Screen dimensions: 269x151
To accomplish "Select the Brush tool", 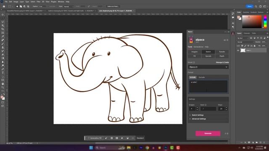I will point(3,44).
